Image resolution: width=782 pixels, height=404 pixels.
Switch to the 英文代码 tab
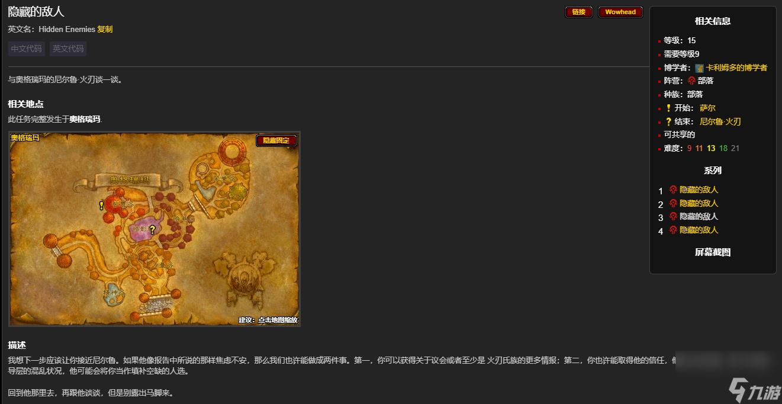pyautogui.click(x=68, y=49)
